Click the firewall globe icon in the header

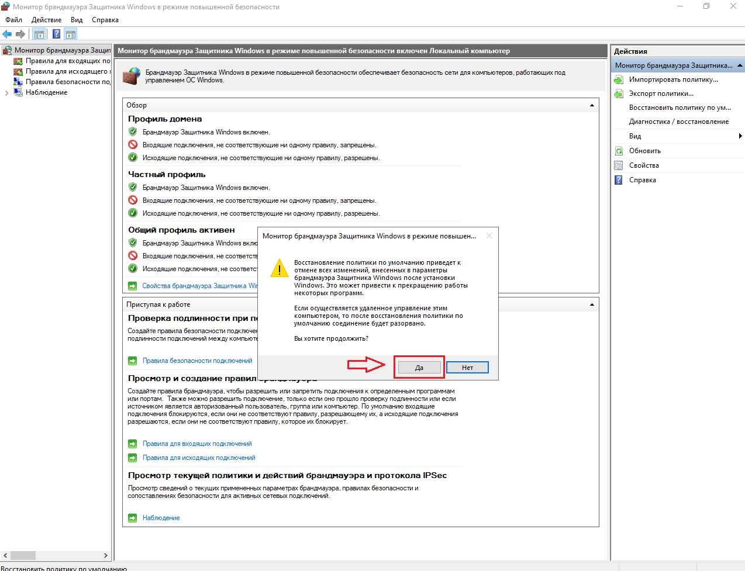coord(131,76)
